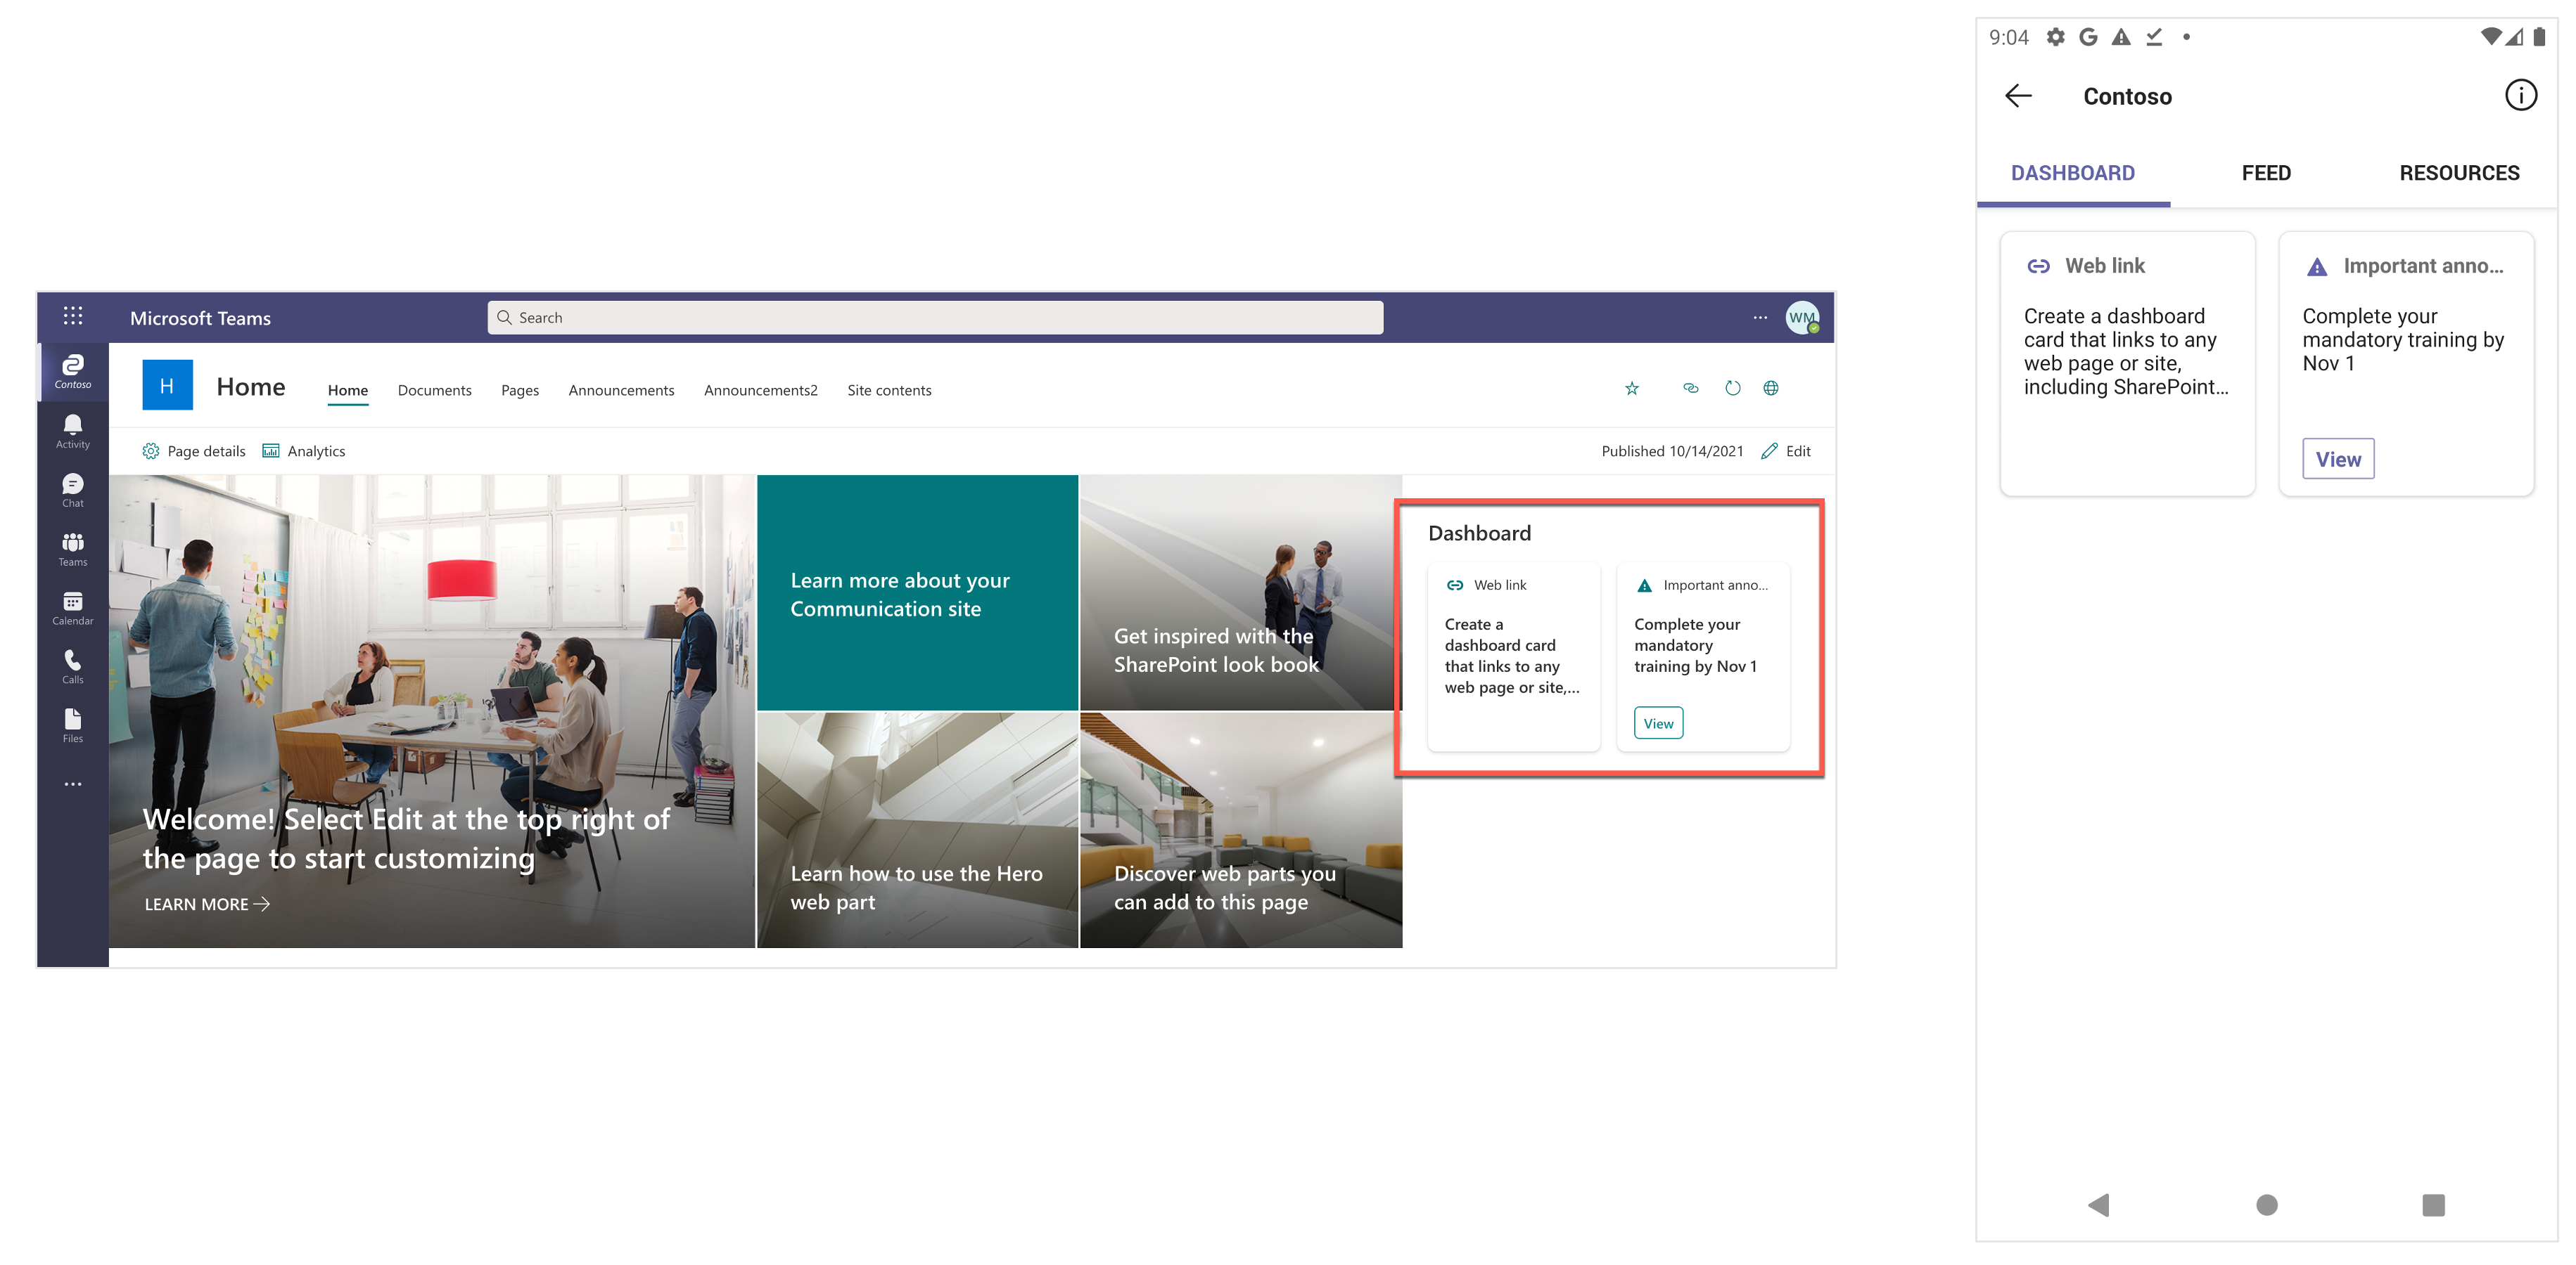The width and height of the screenshot is (2576, 1265).
Task: Open Site contents navigation dropdown
Action: [x=888, y=391]
